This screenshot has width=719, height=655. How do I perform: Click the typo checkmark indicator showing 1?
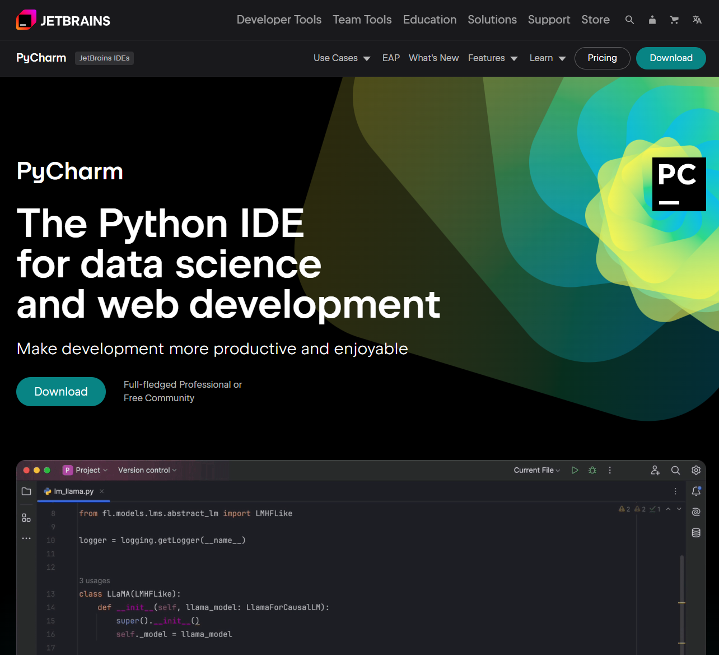(x=655, y=509)
